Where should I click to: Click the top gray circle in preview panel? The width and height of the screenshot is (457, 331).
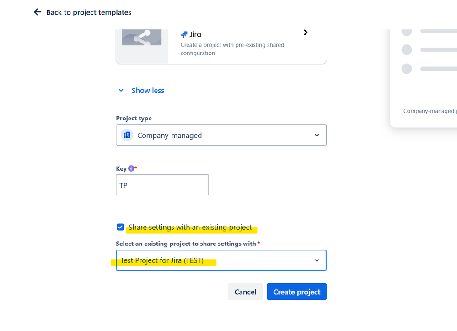coord(407,32)
